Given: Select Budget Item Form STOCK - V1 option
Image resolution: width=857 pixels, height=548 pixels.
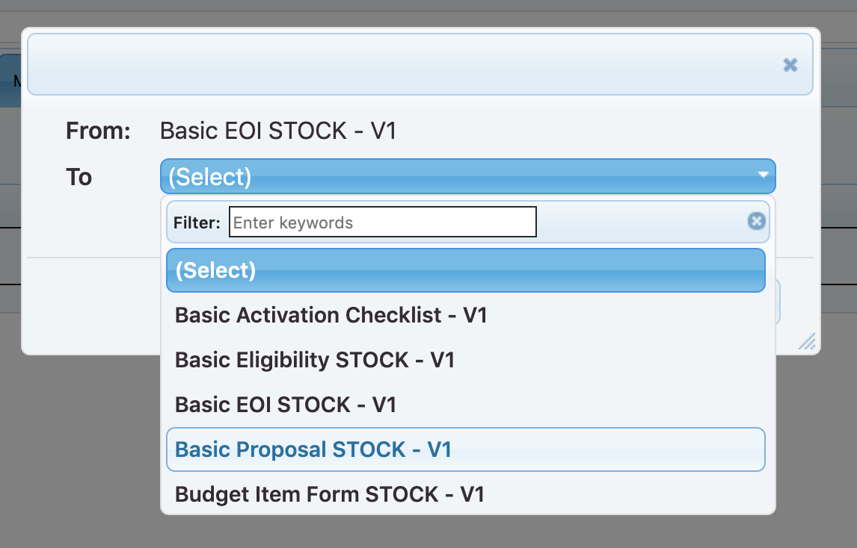Looking at the screenshot, I should click(x=330, y=494).
